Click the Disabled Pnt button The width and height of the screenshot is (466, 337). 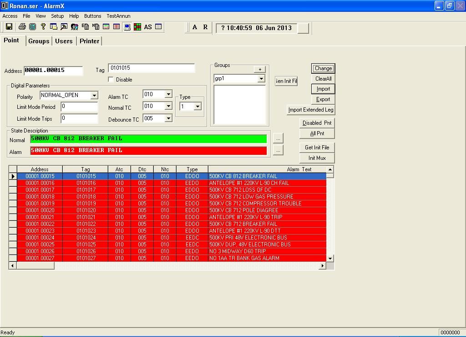(317, 123)
